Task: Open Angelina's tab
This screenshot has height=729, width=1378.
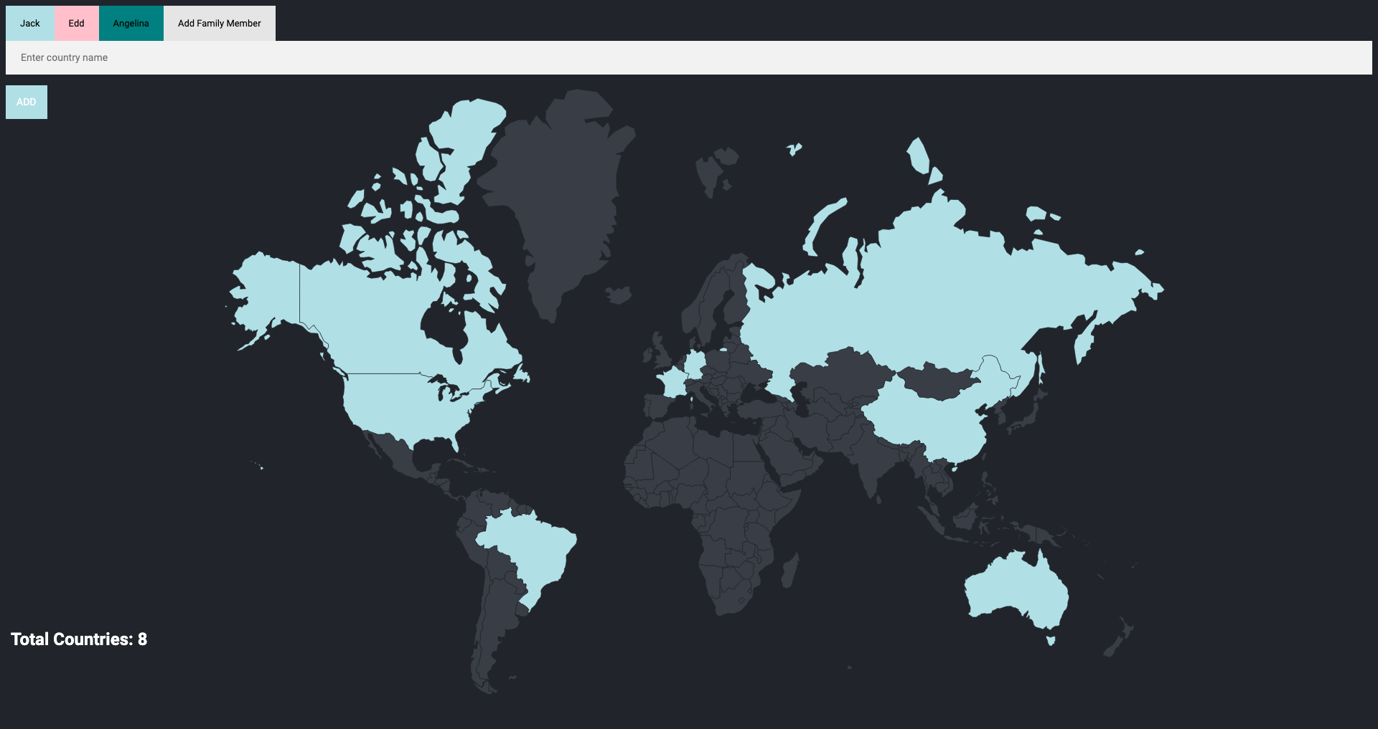Action: coord(131,24)
